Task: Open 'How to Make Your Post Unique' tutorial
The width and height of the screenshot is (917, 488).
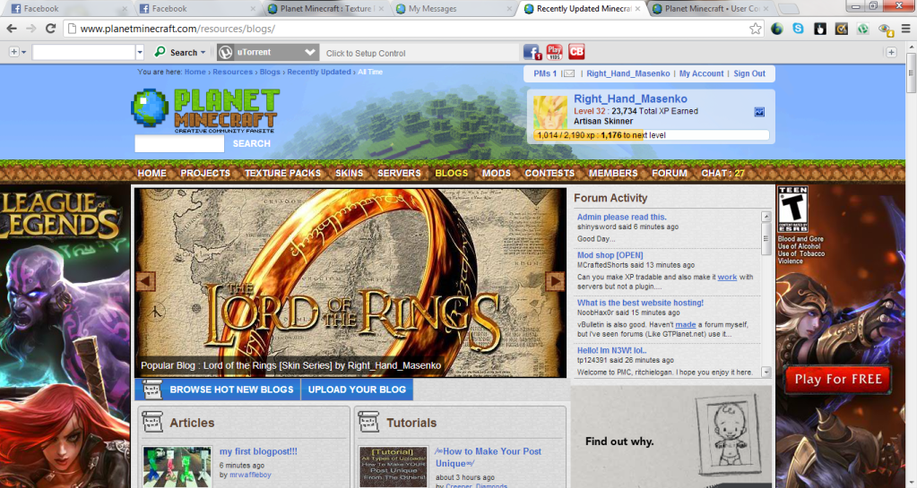Action: [489, 457]
